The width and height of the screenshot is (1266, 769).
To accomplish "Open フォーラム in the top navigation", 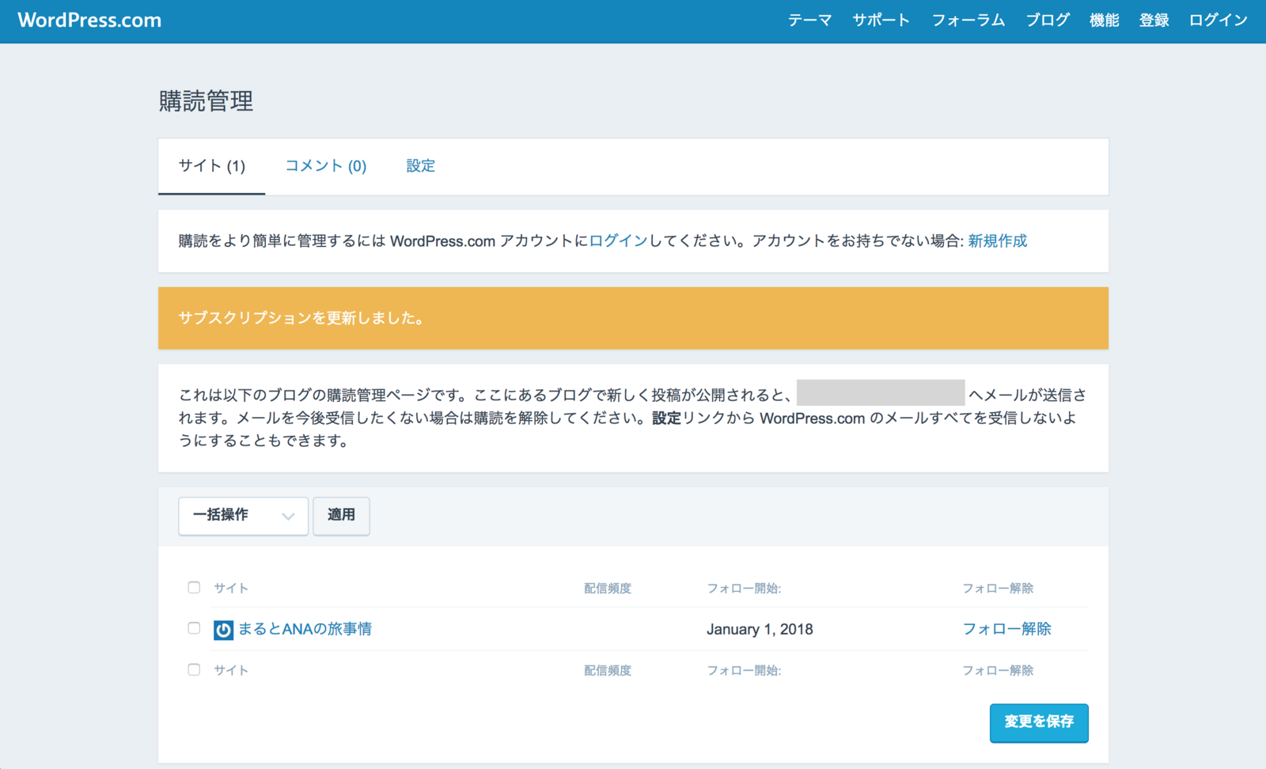I will [x=968, y=21].
